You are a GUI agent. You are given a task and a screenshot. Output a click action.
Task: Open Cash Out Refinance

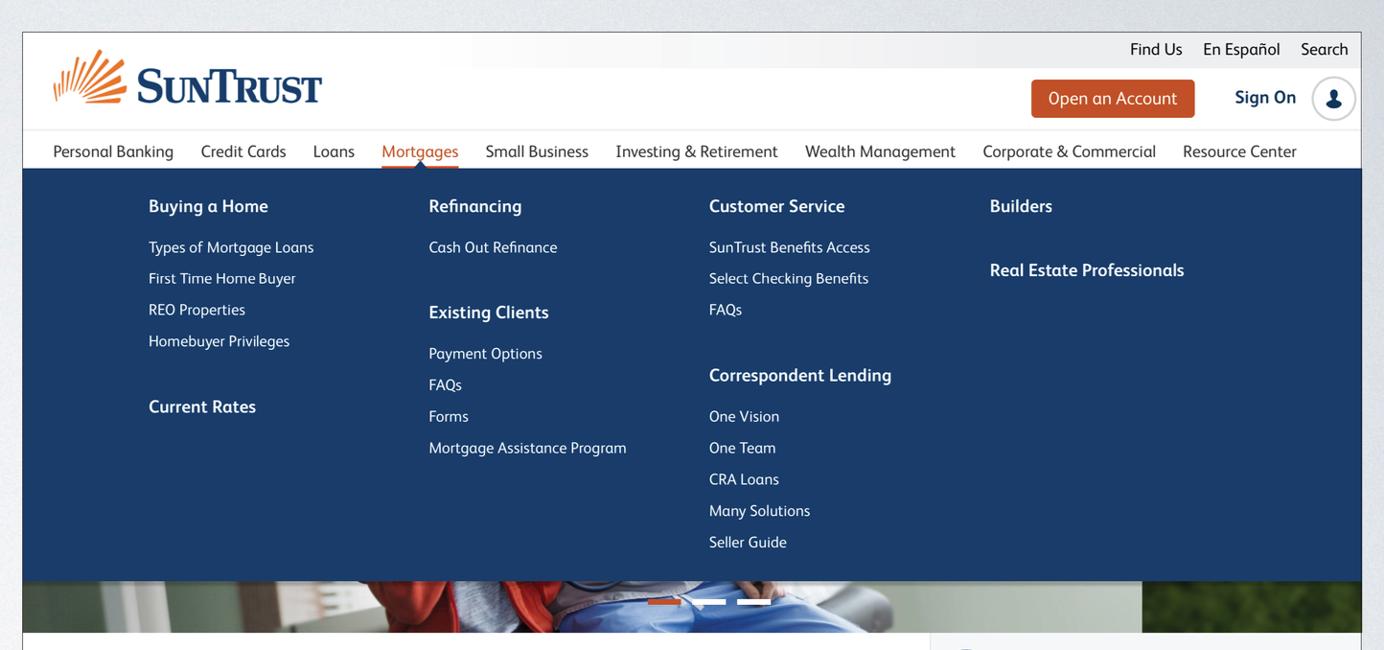point(493,247)
